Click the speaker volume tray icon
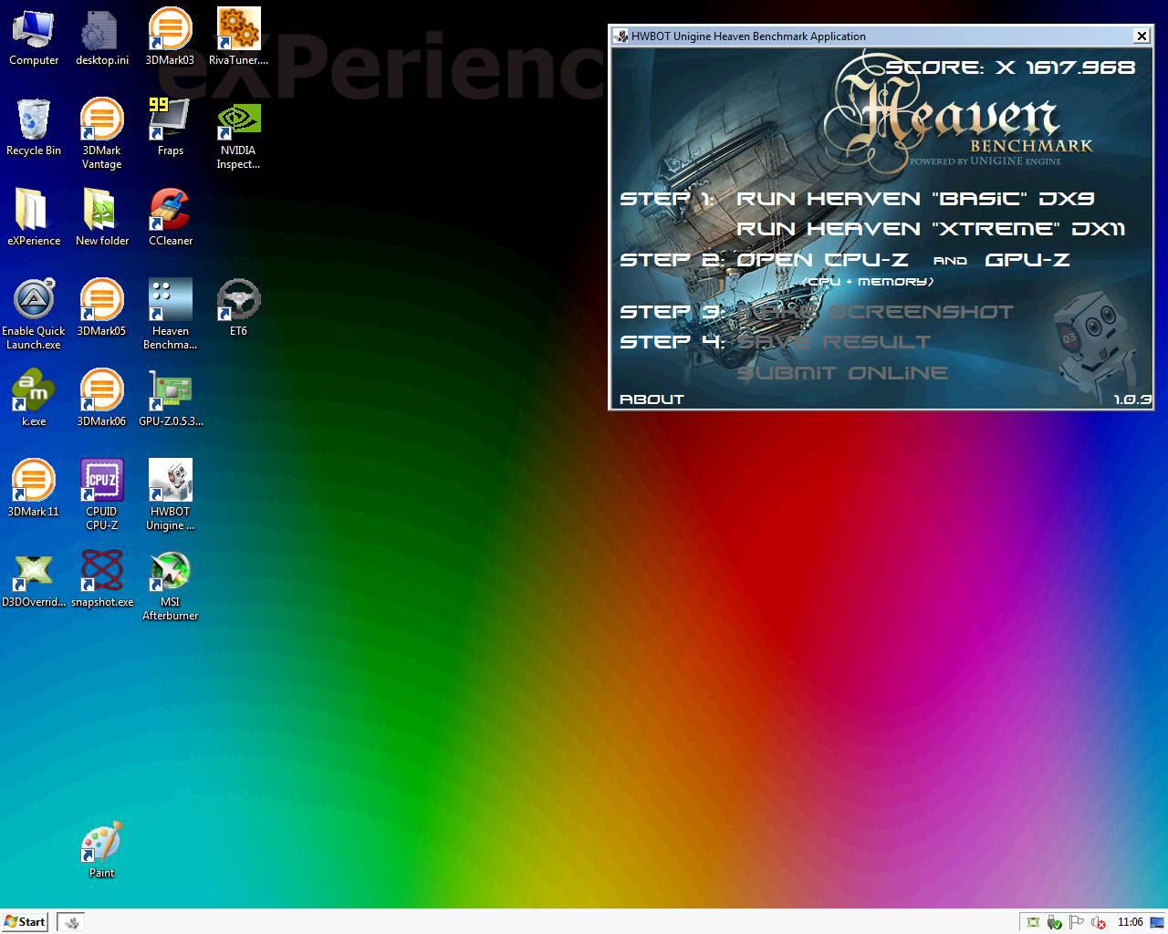Viewport: 1168px width, 934px height. click(x=1099, y=922)
